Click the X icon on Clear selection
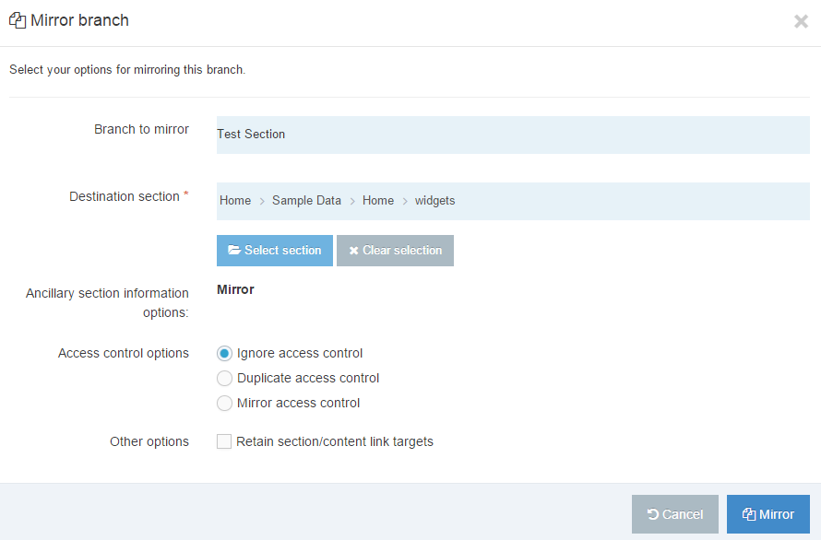This screenshot has width=821, height=540. tap(353, 251)
